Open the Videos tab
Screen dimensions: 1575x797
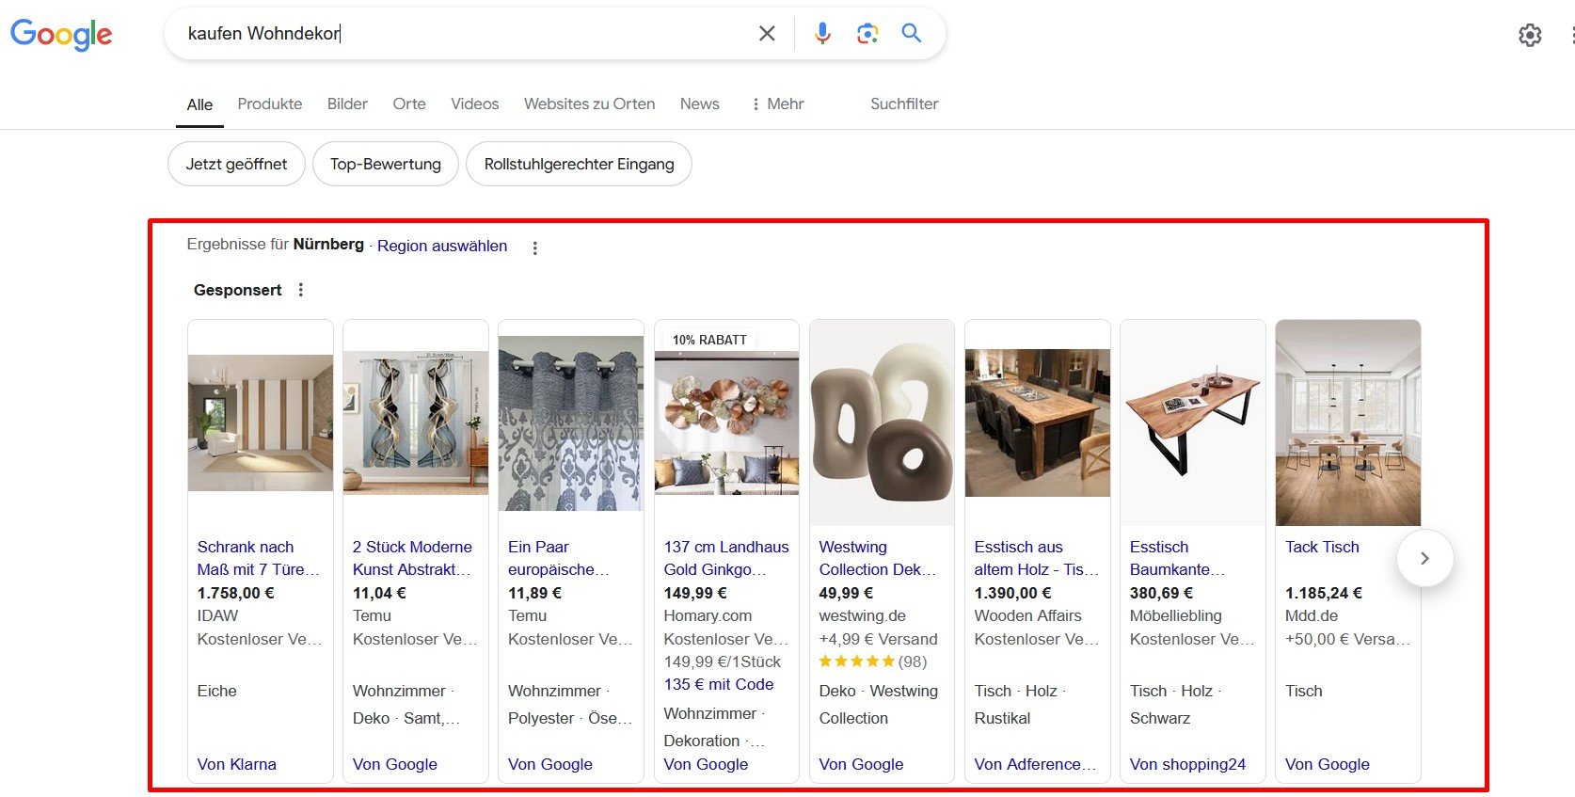475,104
